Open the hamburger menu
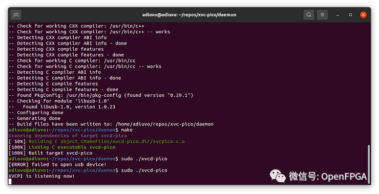The image size is (379, 194). tap(322, 15)
